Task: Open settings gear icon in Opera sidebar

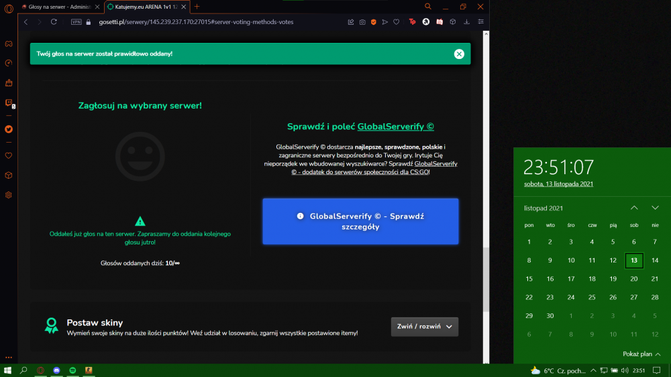Action: [x=9, y=195]
